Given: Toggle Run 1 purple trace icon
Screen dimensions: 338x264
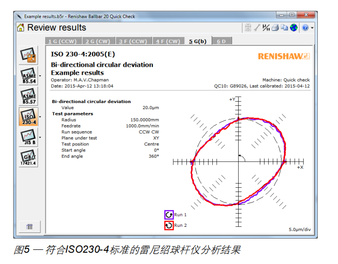Looking at the screenshot, I should click(x=169, y=215).
